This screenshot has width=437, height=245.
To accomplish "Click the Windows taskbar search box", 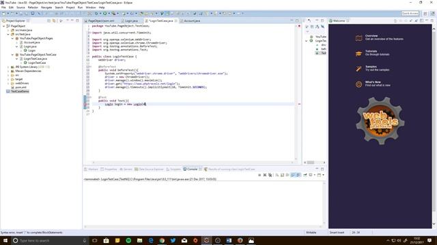I will tap(50, 240).
